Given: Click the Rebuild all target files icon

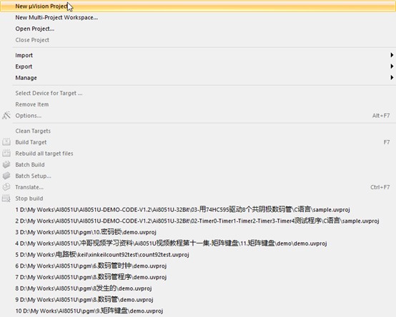Looking at the screenshot, I should tap(6, 153).
